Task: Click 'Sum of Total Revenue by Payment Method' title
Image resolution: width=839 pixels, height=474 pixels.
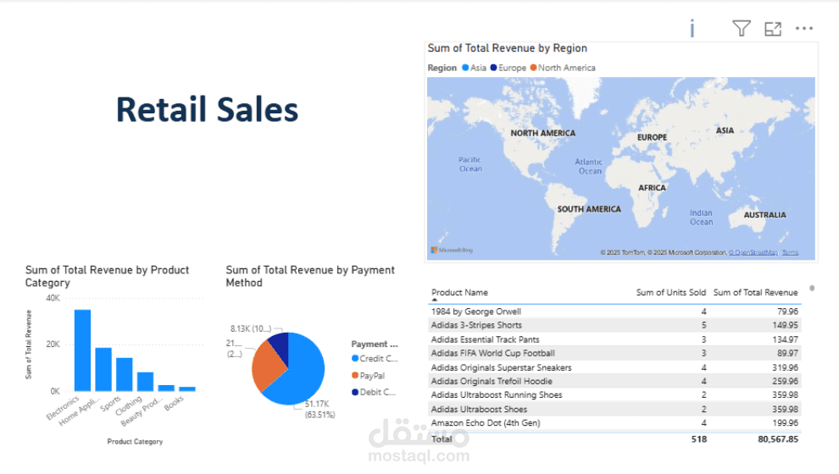Action: coord(310,276)
